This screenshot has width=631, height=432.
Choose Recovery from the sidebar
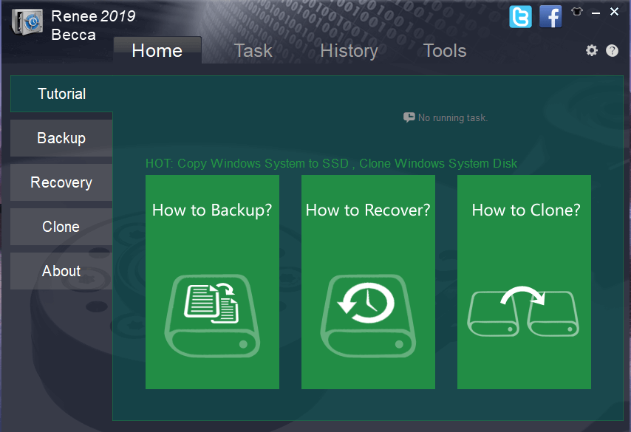(61, 182)
